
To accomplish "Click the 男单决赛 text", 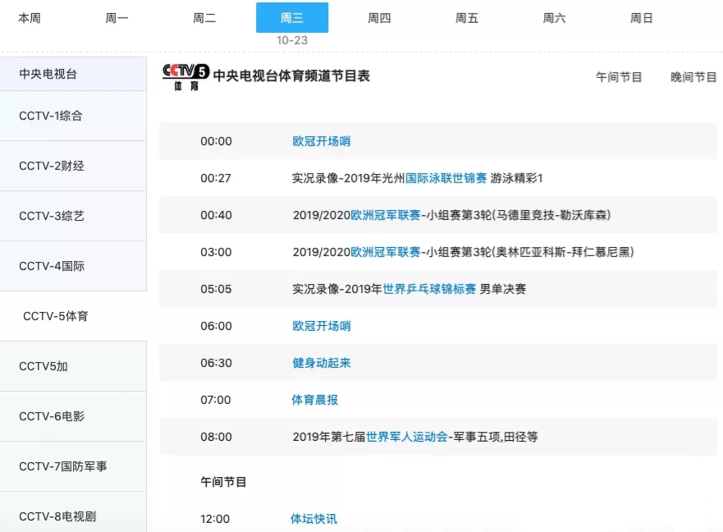I will [x=503, y=289].
